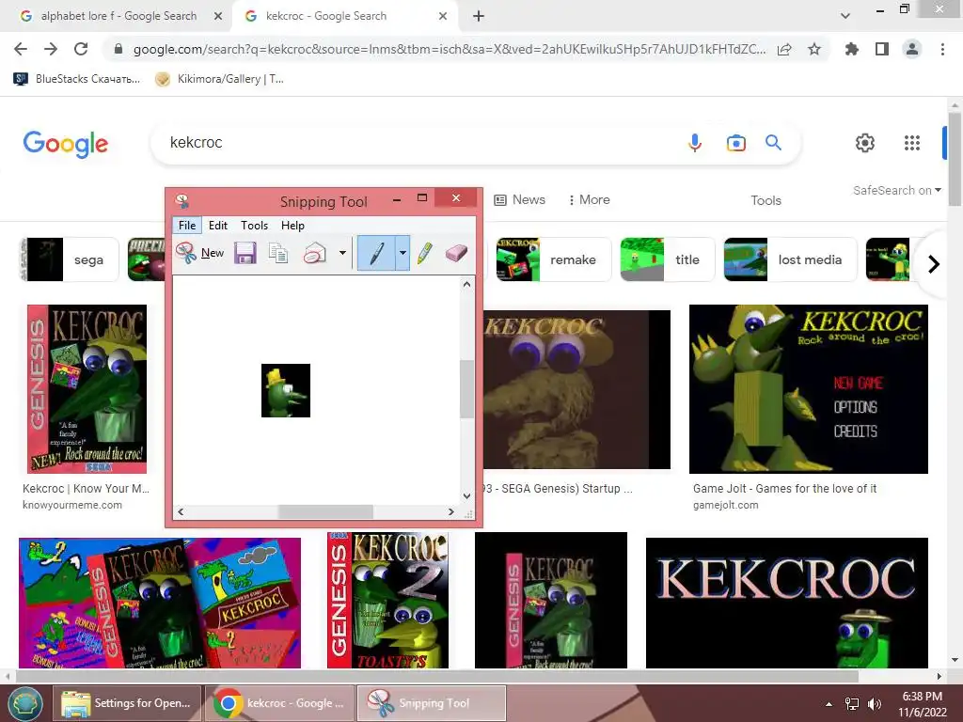Open Help menu in Snipping Tool
This screenshot has height=722, width=963.
tap(293, 226)
